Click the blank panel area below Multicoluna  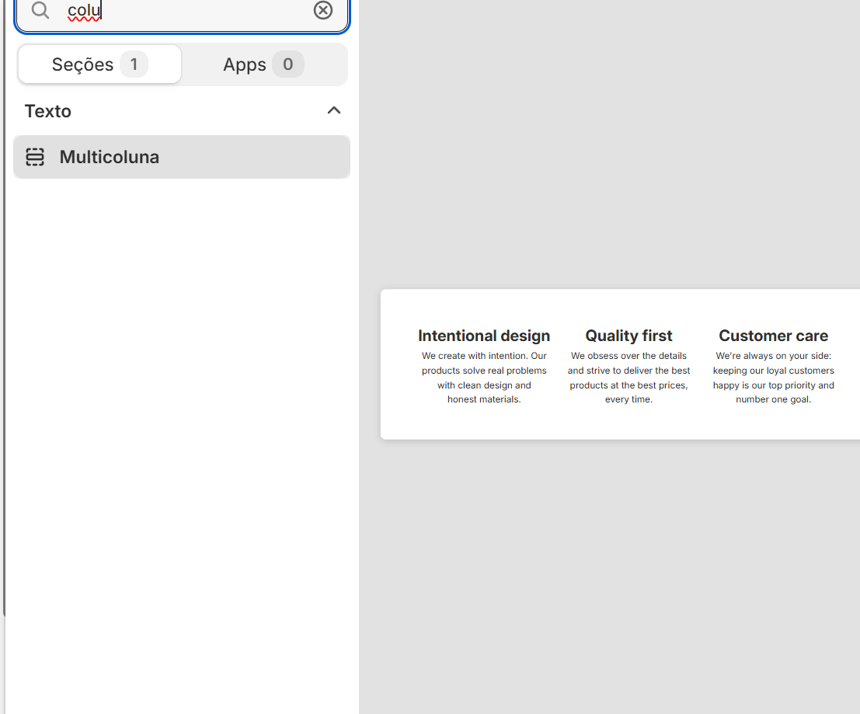coord(183,427)
